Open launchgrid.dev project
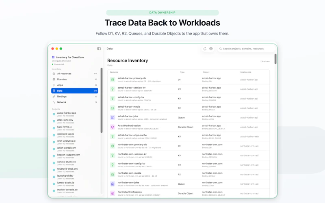The height and width of the screenshot is (203, 325). [x=75, y=177]
